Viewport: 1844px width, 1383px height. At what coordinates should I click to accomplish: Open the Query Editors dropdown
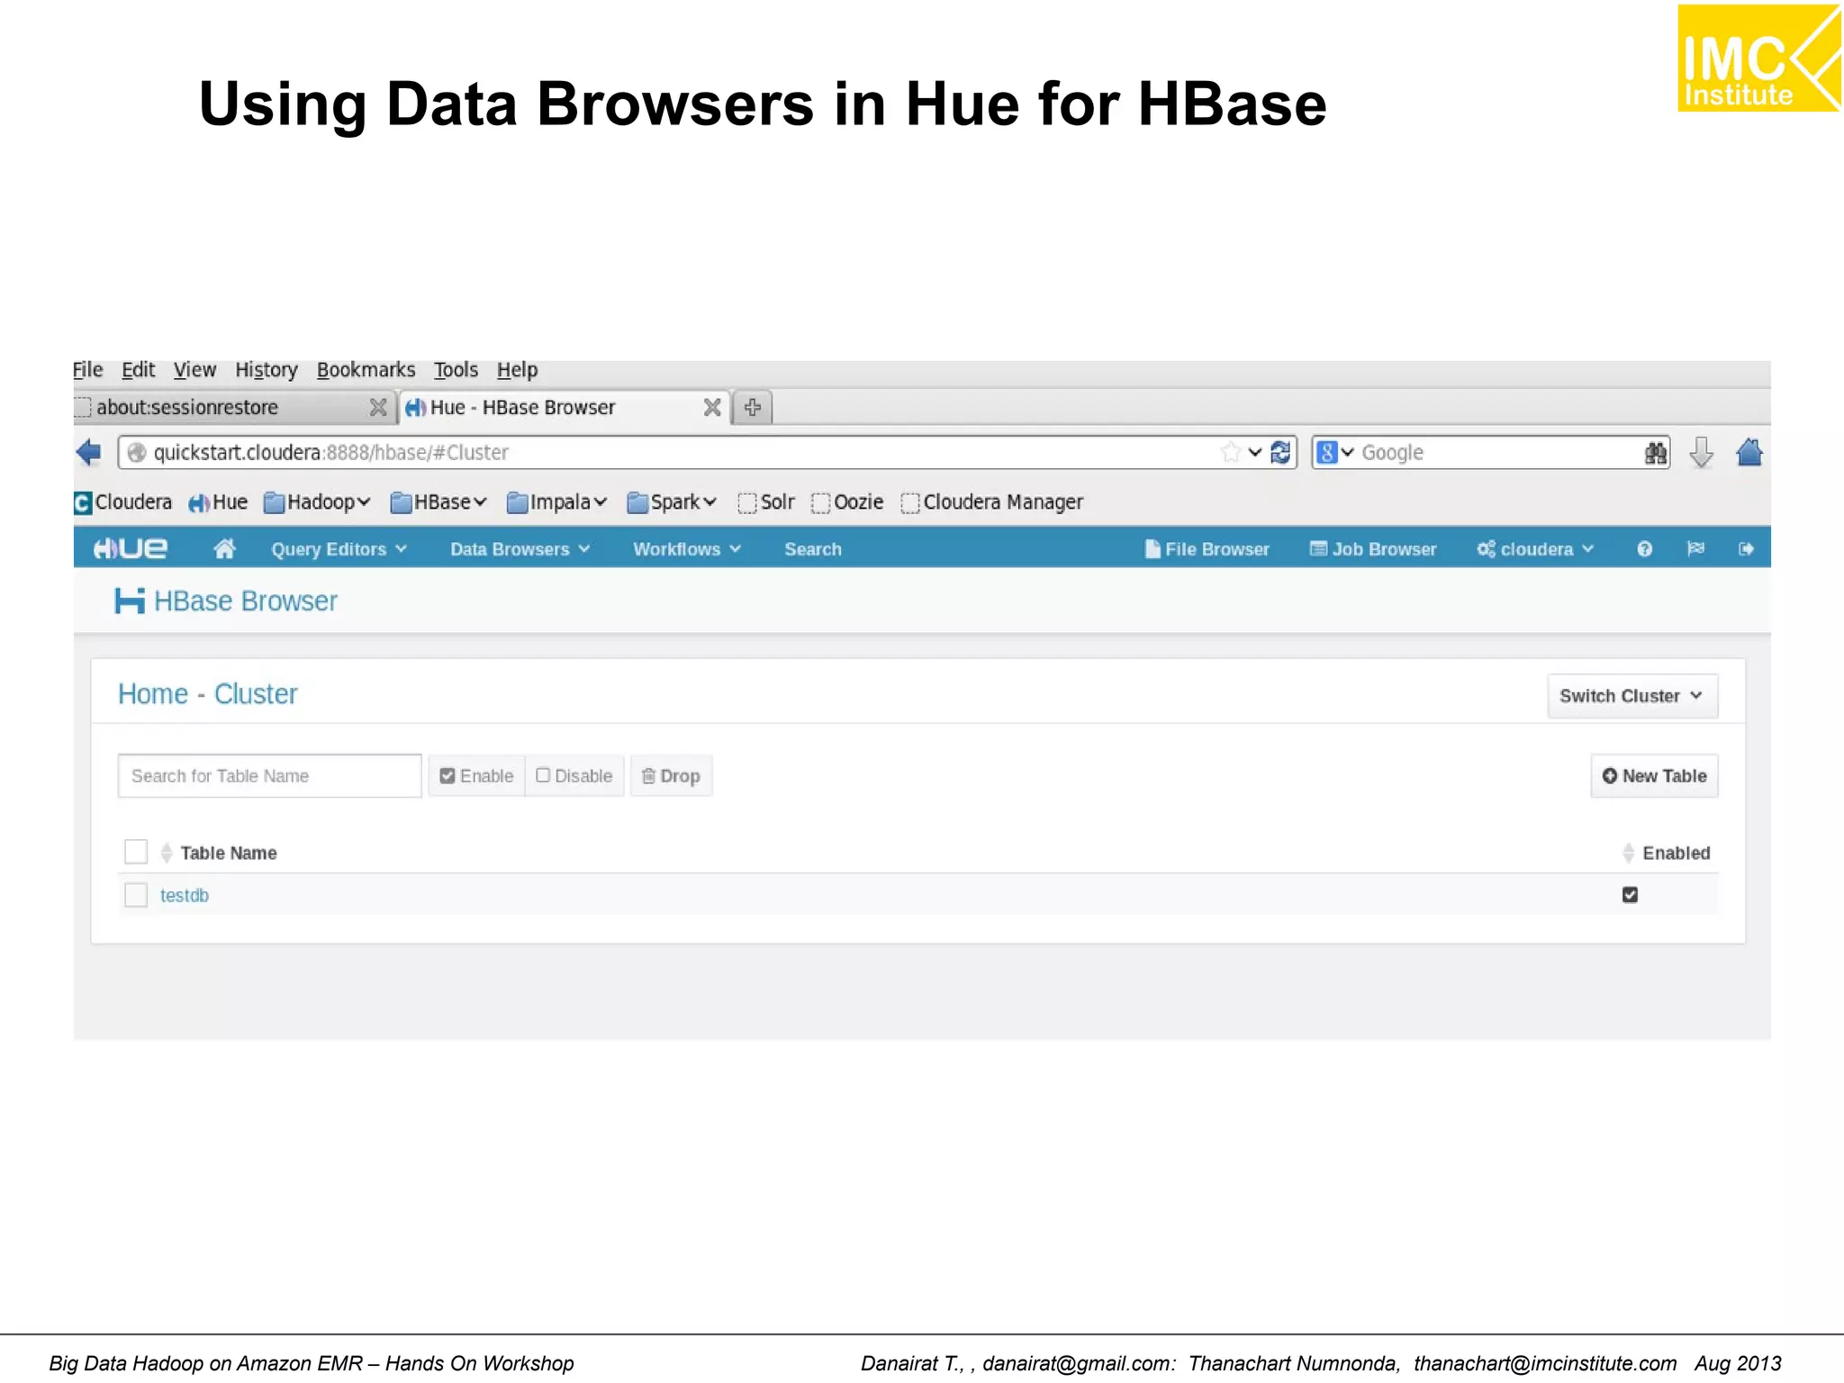click(339, 549)
